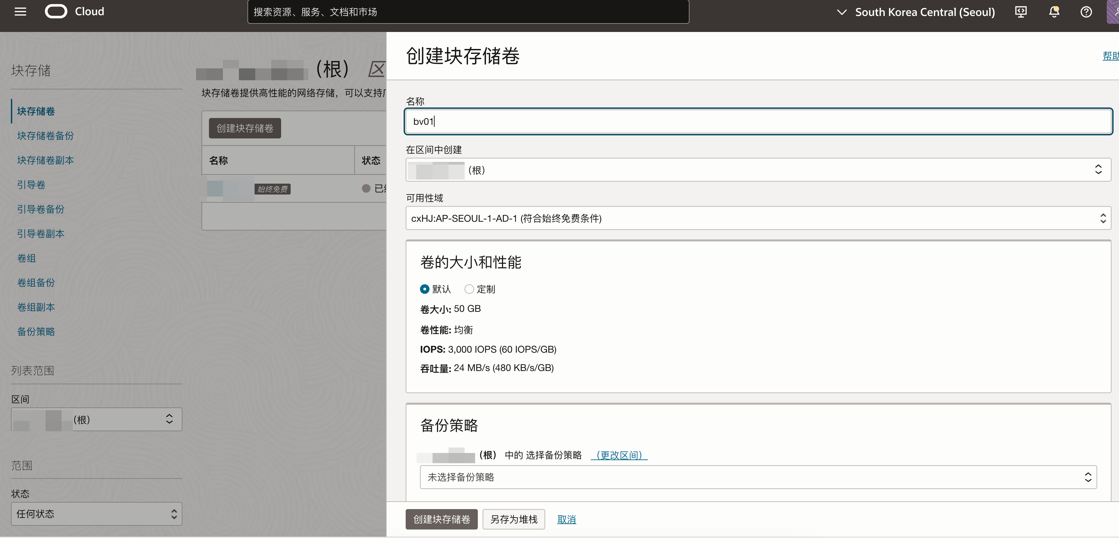This screenshot has width=1119, height=538.
Task: Open 备份策略 in the sidebar
Action: click(x=36, y=331)
